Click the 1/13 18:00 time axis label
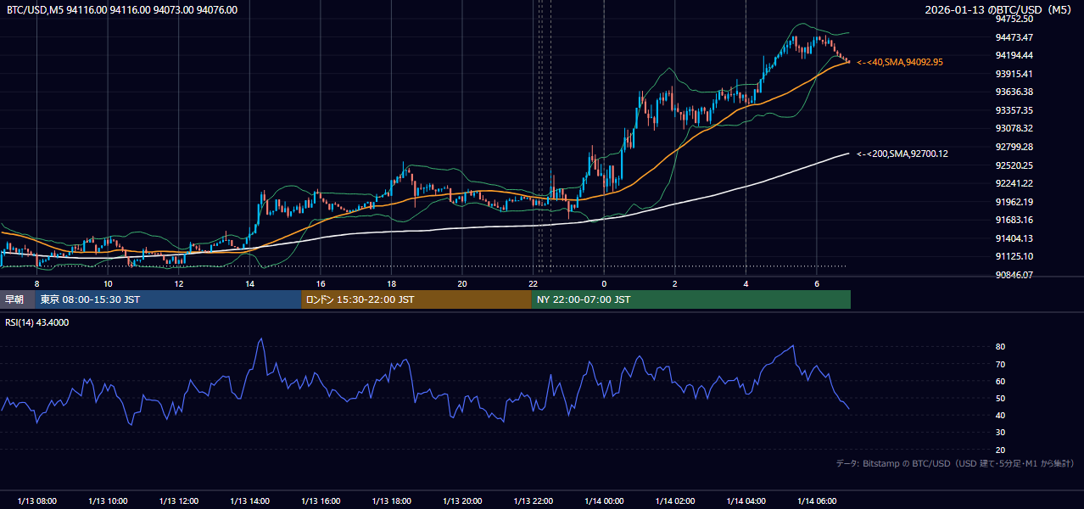Image resolution: width=1084 pixels, height=509 pixels. 391,501
